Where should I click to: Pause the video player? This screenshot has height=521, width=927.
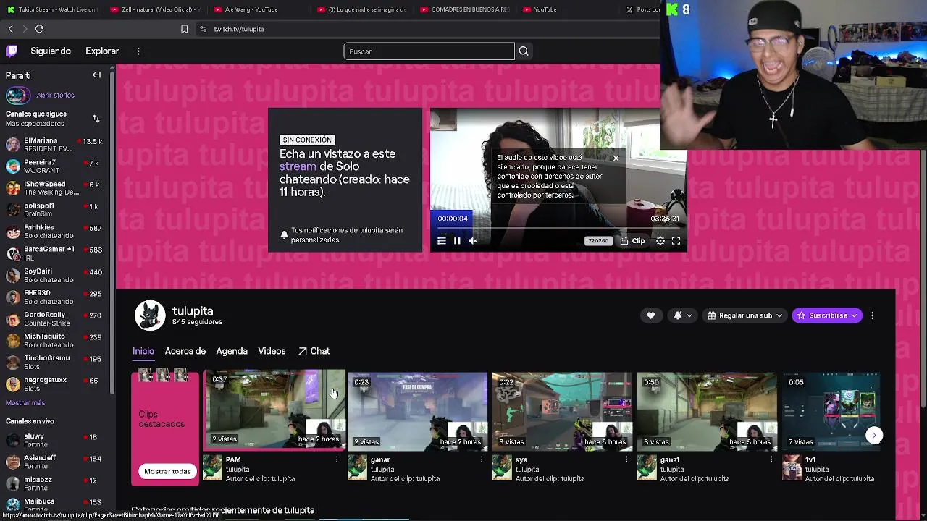457,241
